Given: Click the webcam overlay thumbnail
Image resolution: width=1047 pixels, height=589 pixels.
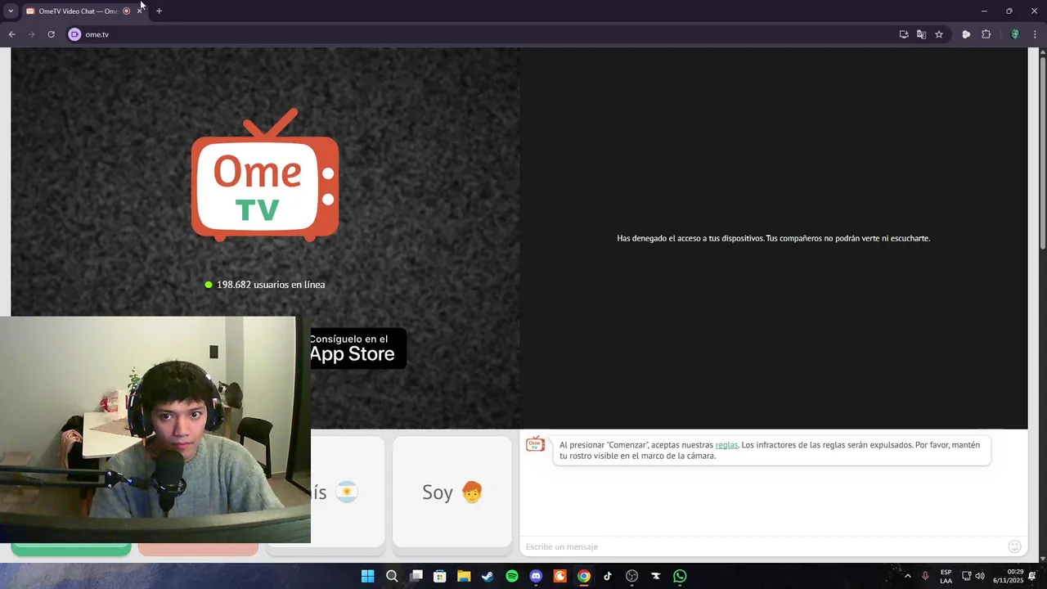Looking at the screenshot, I should pos(155,429).
